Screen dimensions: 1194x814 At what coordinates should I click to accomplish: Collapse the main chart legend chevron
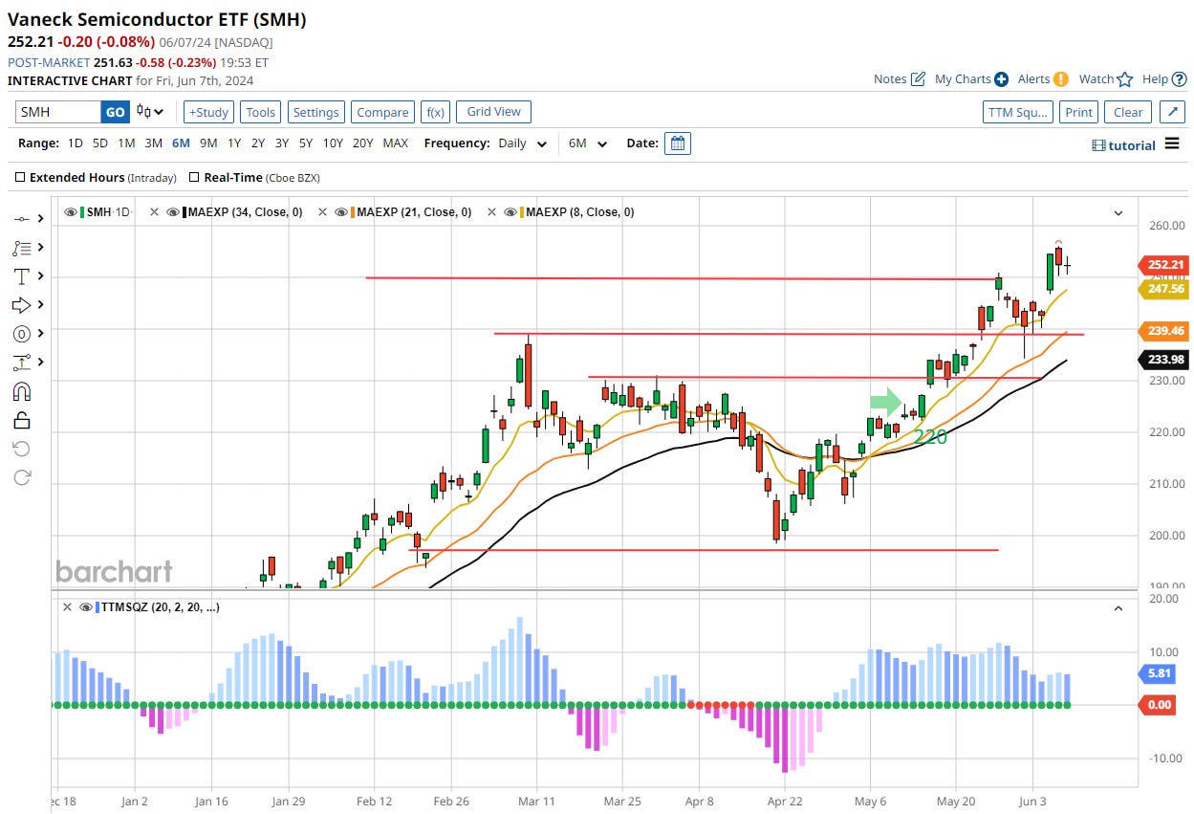pos(1118,213)
